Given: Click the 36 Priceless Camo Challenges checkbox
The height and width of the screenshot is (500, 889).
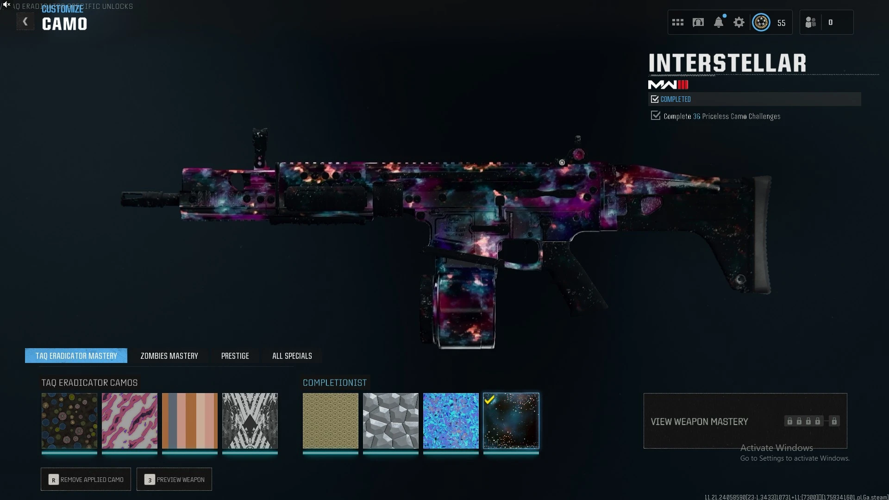Looking at the screenshot, I should [x=655, y=116].
